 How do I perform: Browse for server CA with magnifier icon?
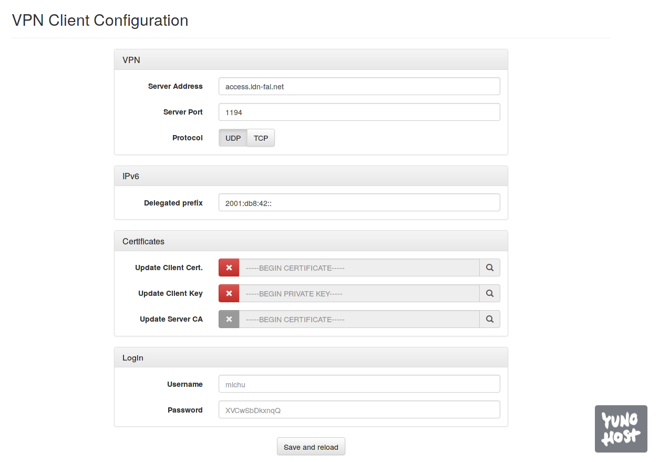(x=489, y=319)
